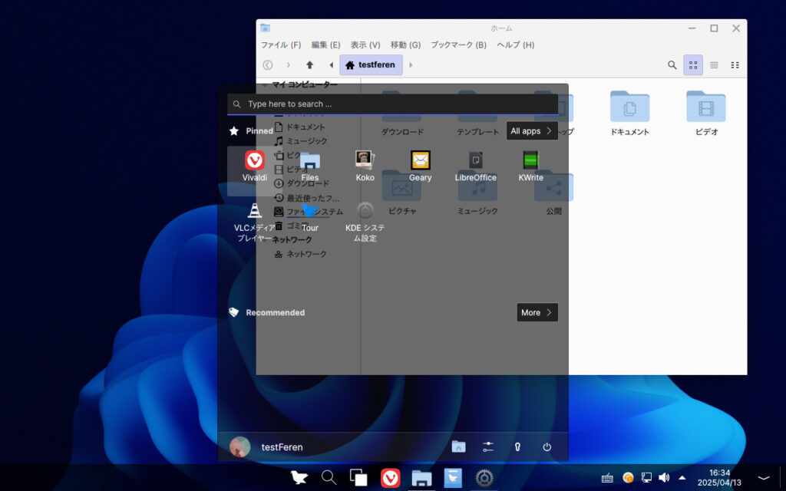Viewport: 786px width, 491px height.
Task: Open VLC media player
Action: coord(254,222)
